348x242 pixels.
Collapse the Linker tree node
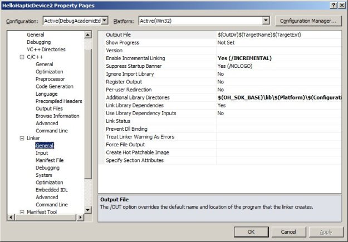(x=22, y=138)
